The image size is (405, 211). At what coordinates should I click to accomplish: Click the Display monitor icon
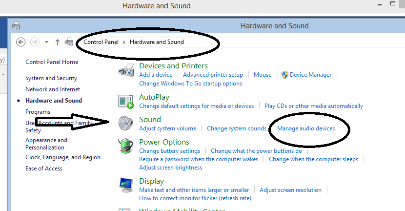coord(126,185)
